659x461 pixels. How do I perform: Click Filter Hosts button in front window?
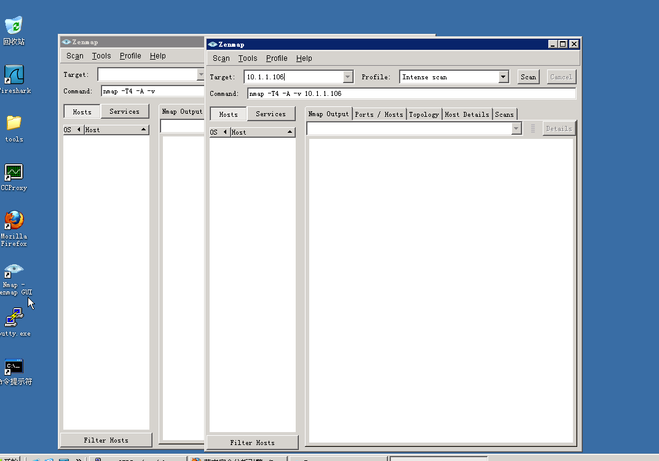(252, 443)
